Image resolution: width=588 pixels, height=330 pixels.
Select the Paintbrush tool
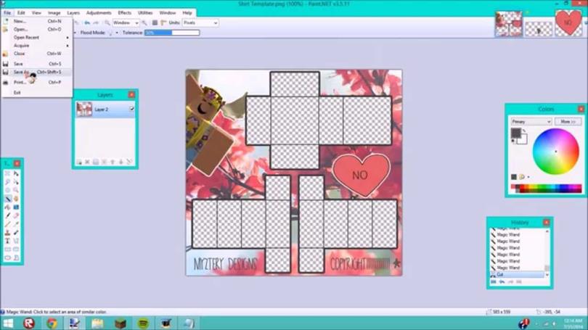(x=7, y=215)
